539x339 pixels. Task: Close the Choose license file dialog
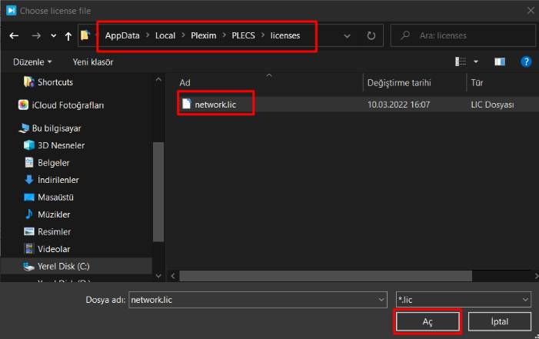[x=531, y=11]
